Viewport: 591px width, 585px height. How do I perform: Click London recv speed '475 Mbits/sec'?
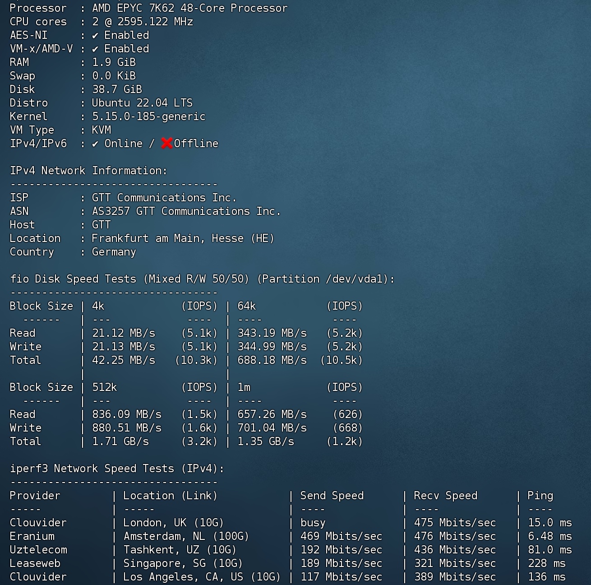click(455, 523)
